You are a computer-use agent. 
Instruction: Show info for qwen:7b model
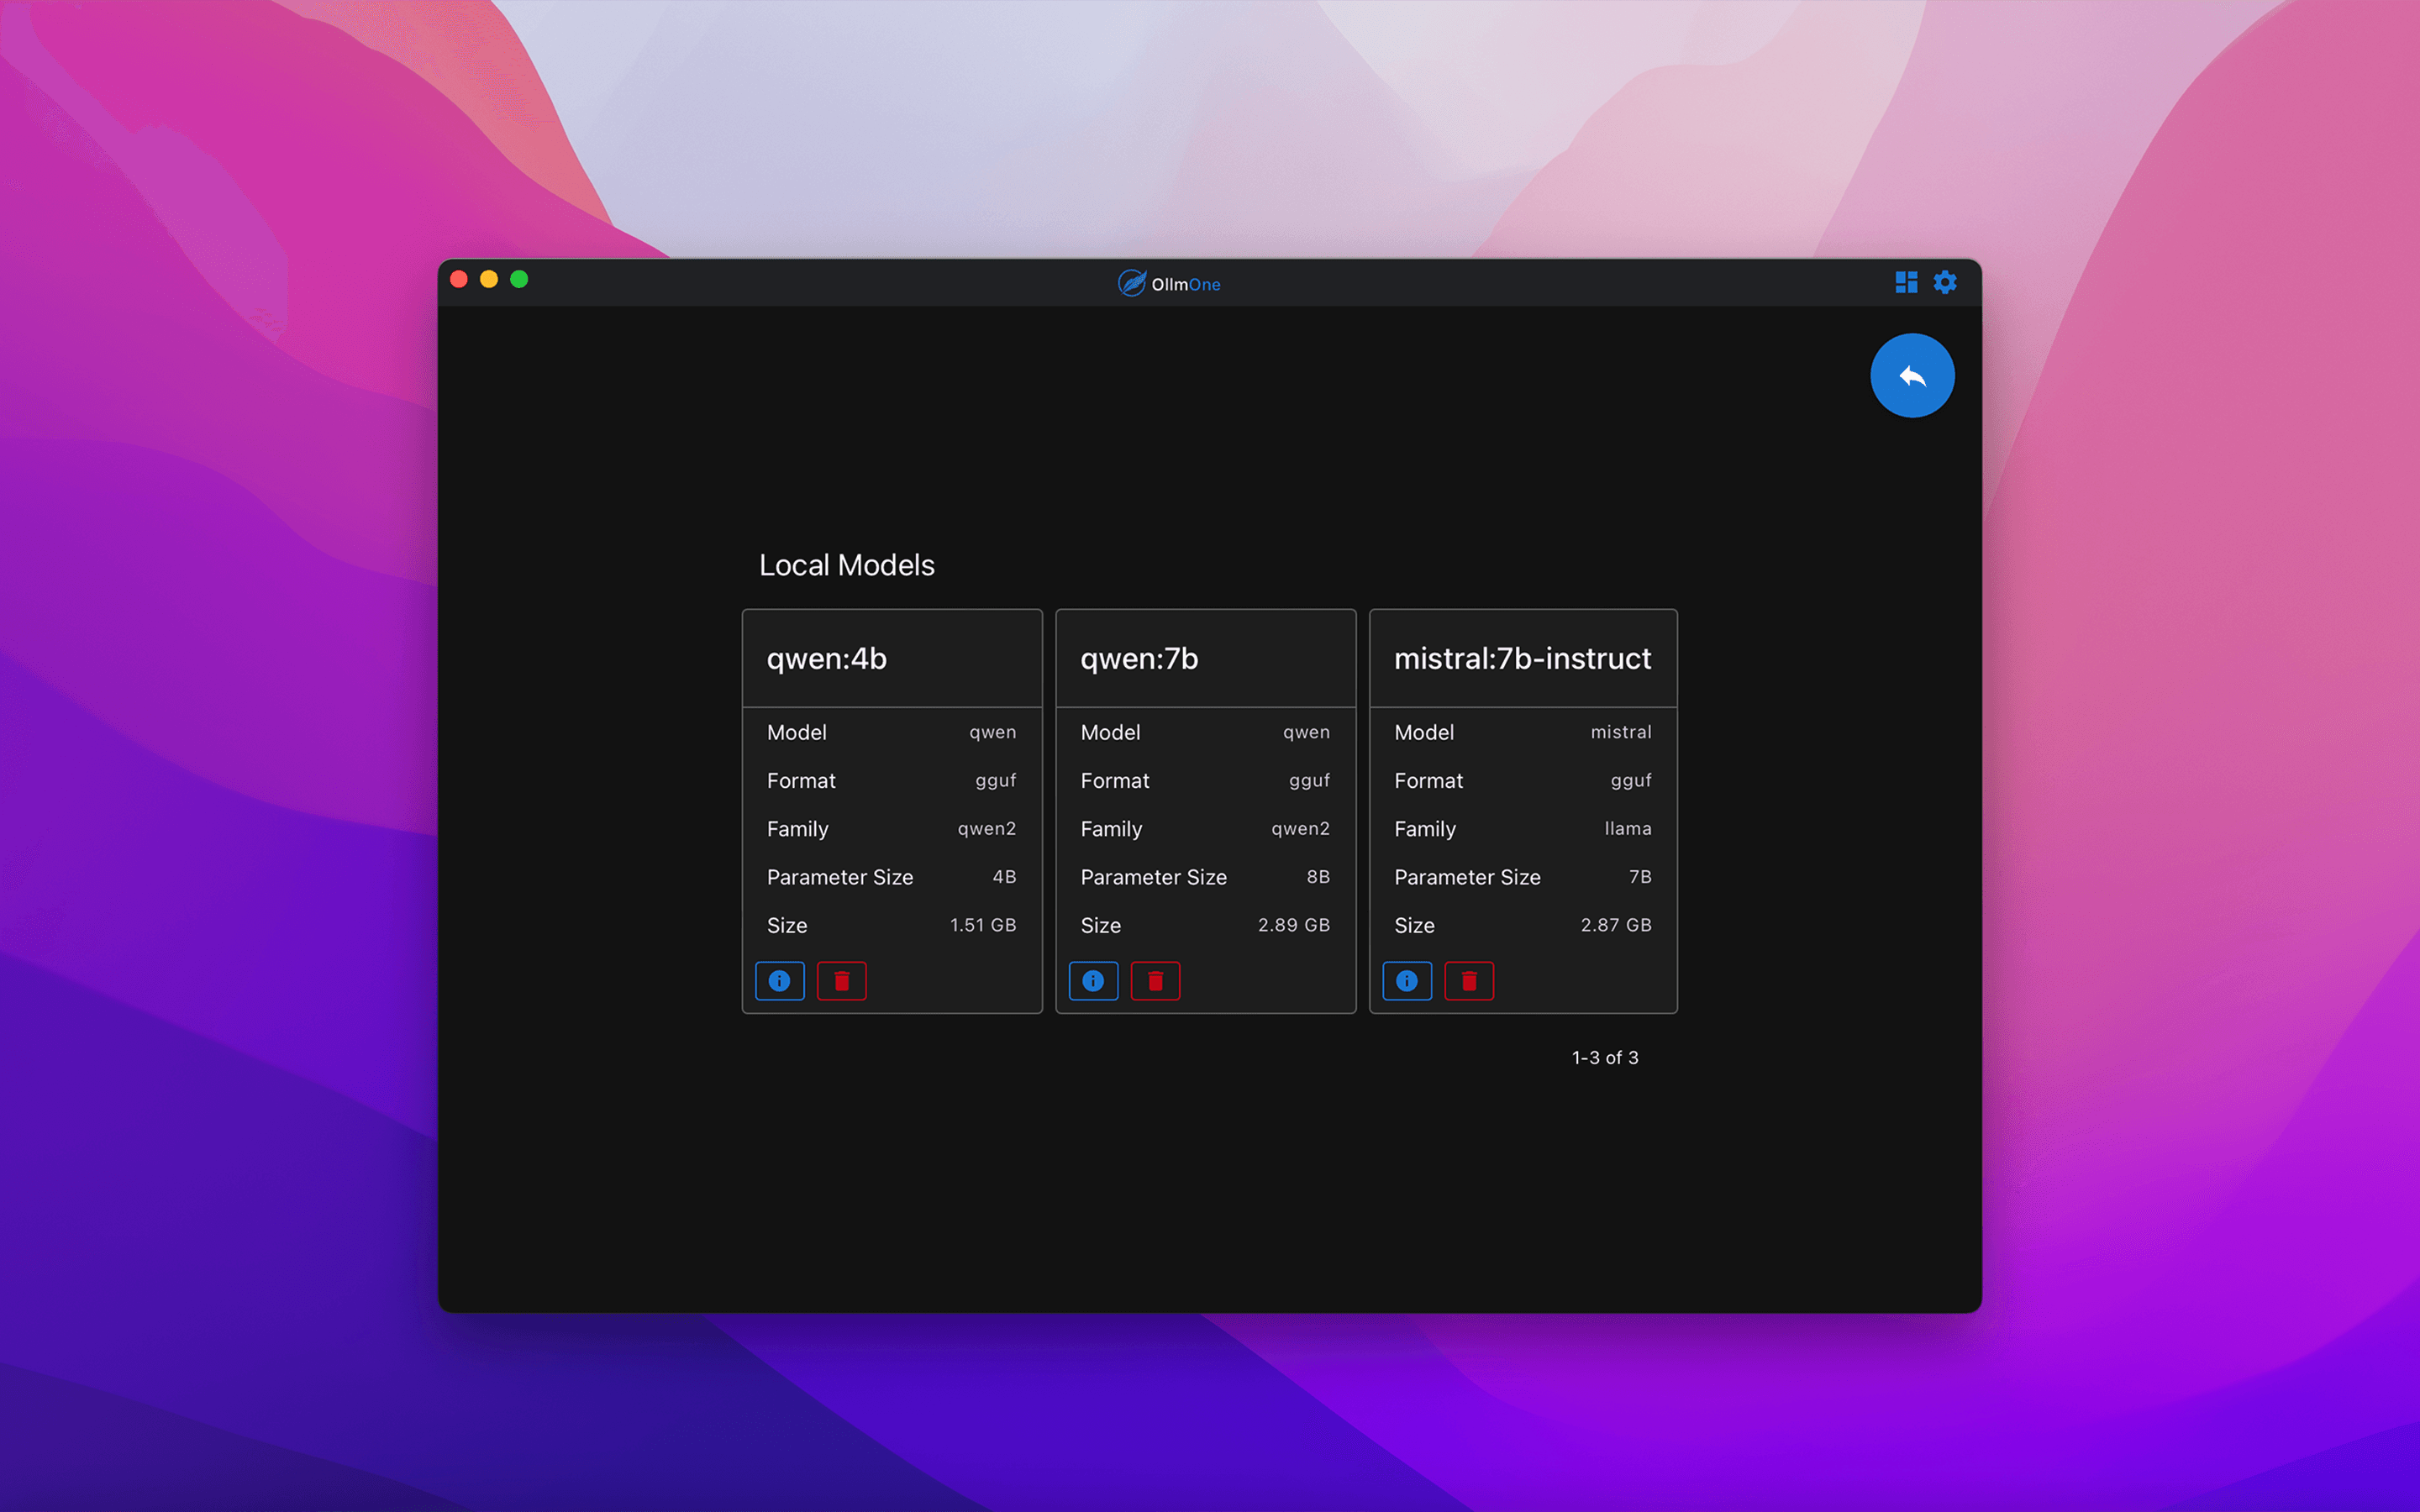1093,981
